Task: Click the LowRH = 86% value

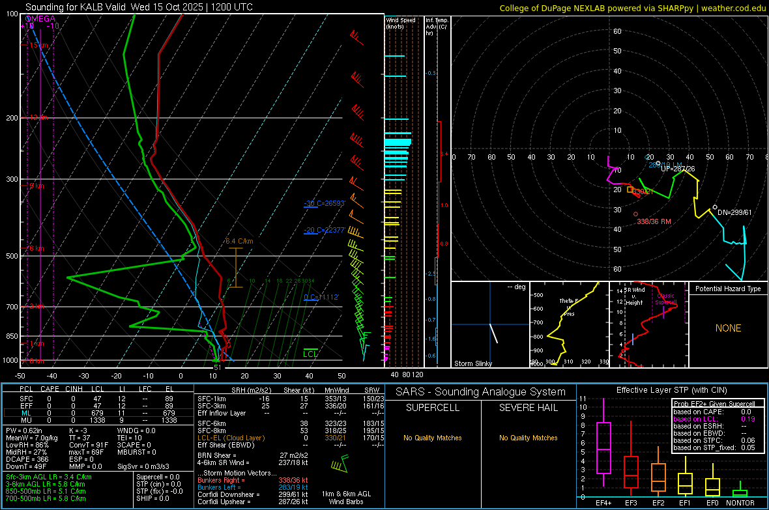Action: click(x=27, y=446)
